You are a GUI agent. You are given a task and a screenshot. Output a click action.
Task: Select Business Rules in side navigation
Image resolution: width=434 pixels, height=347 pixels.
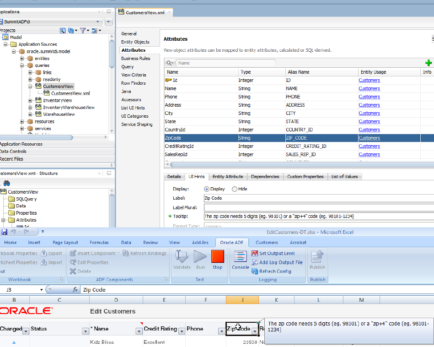point(135,59)
